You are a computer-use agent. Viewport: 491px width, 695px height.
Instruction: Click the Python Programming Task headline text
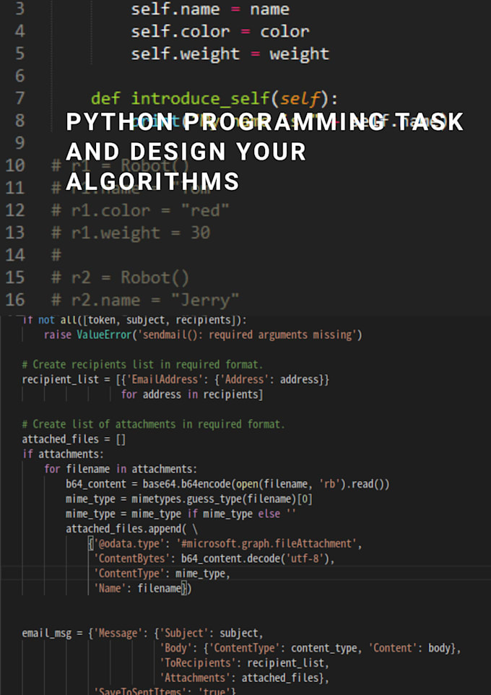(264, 152)
